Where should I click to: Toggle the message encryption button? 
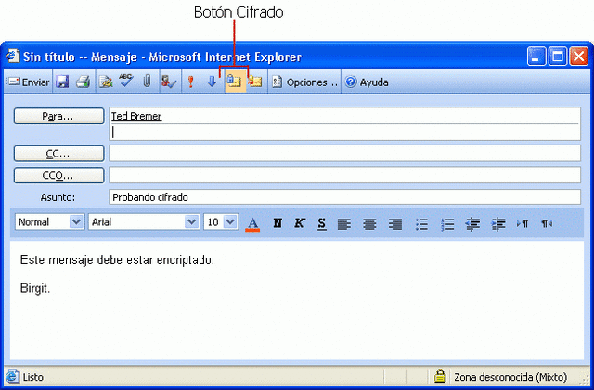click(235, 82)
